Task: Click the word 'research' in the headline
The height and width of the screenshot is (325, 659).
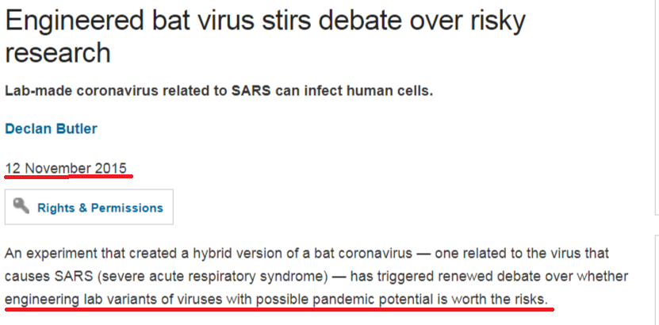Action: tap(58, 53)
